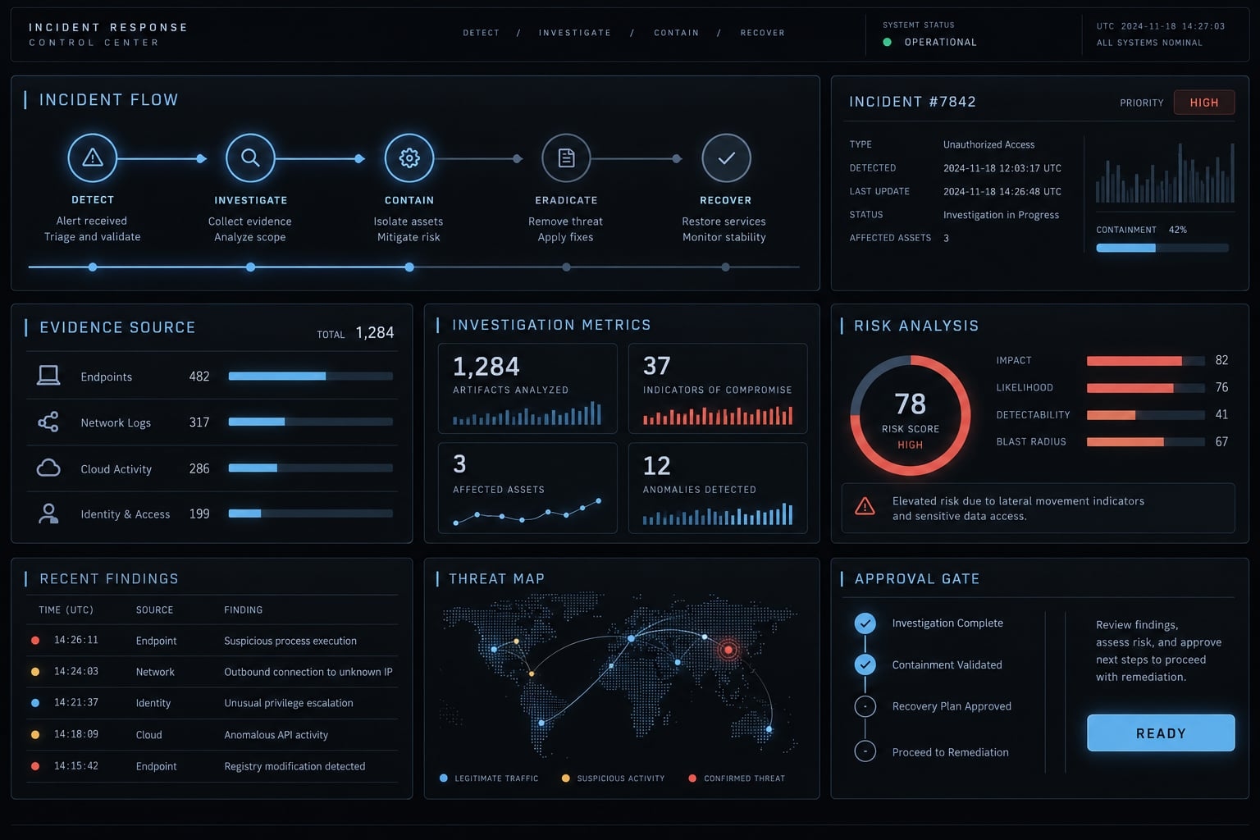Open the Contain gear step icon

click(x=409, y=157)
